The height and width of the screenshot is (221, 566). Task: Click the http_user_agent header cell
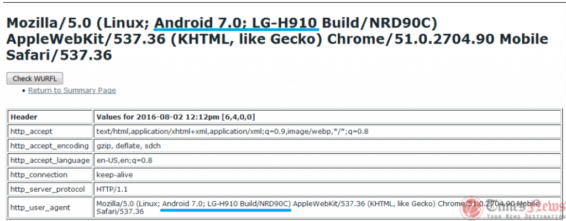click(50, 207)
